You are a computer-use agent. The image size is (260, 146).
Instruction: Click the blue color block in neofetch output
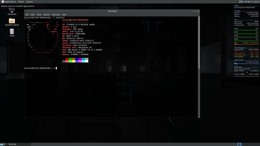77,59
